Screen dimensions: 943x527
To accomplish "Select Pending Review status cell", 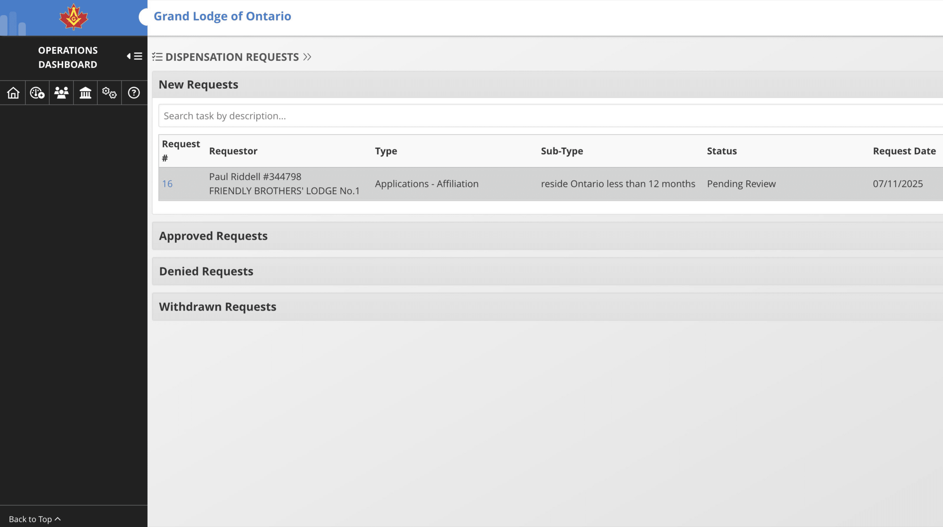I will point(741,184).
